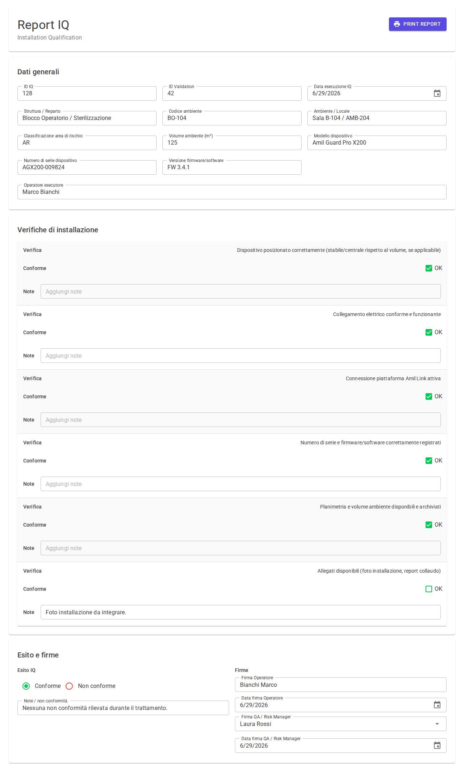Screen dimensions: 464x772
Task: Select the Non conforme radio button
Action: (x=69, y=686)
